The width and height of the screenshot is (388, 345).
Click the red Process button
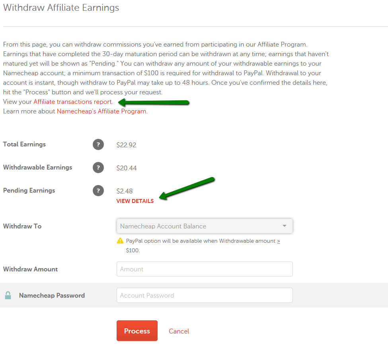pyautogui.click(x=137, y=331)
